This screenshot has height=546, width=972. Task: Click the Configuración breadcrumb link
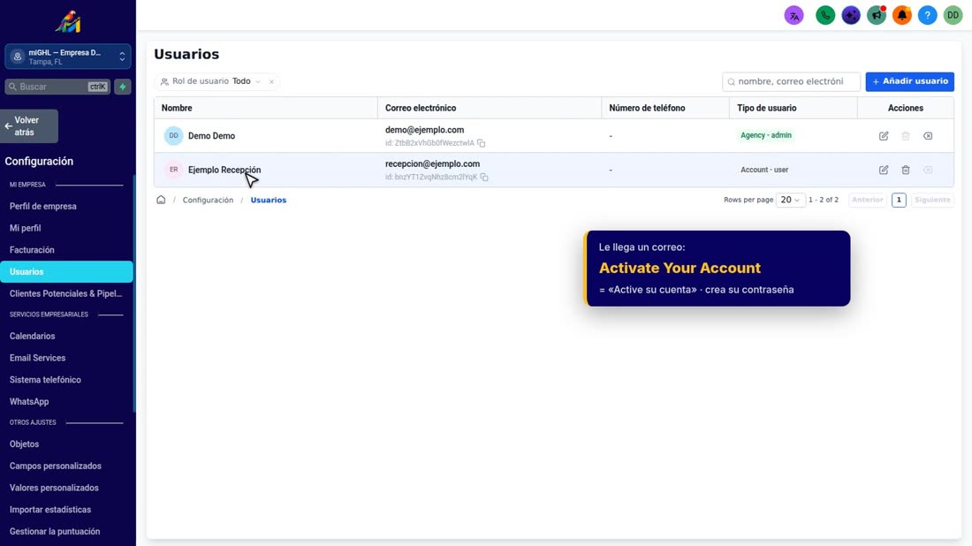click(208, 201)
